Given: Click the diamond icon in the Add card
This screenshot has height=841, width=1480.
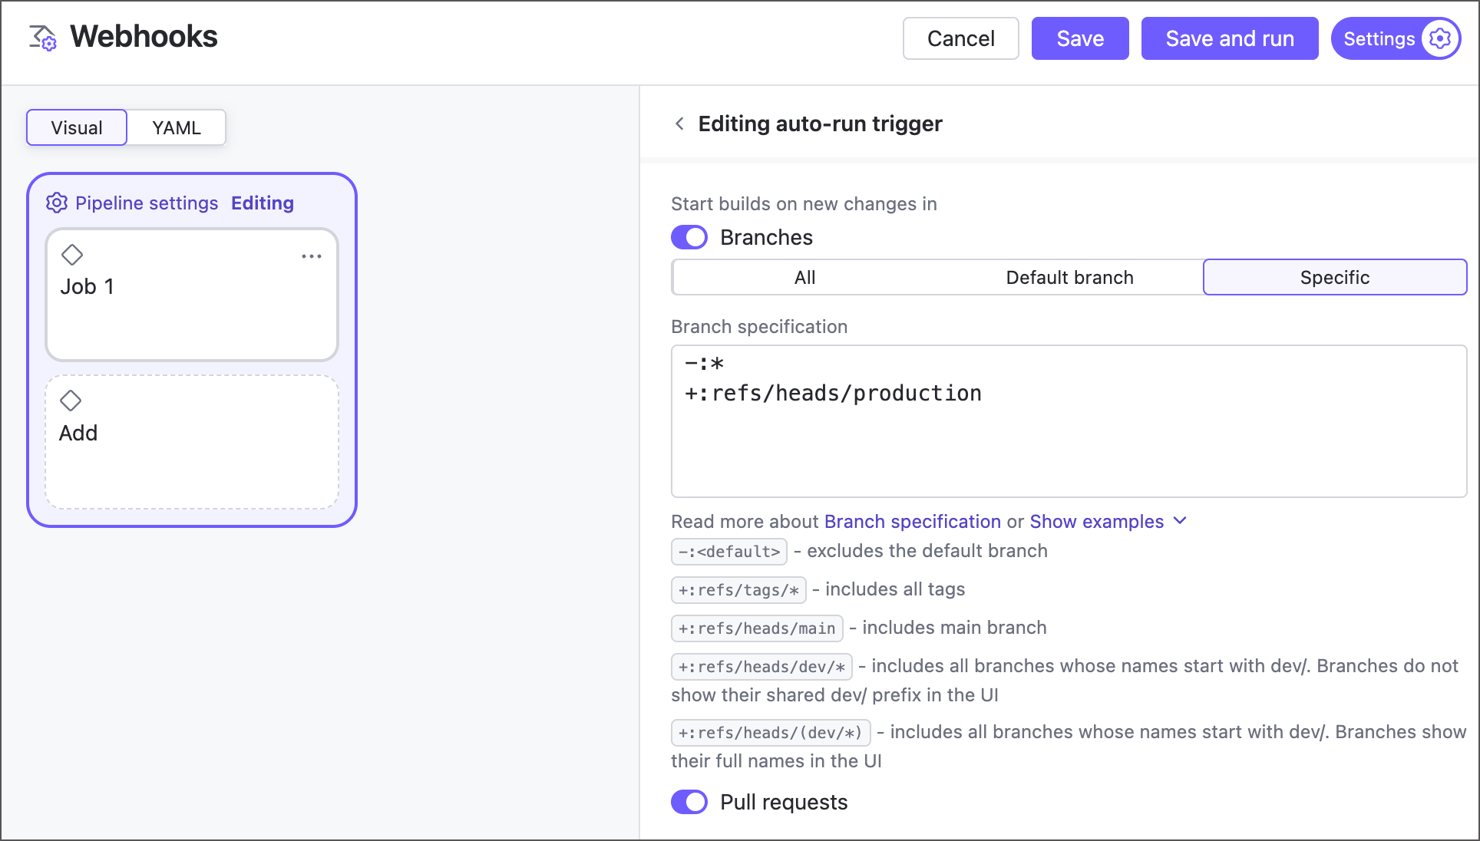Looking at the screenshot, I should (71, 401).
